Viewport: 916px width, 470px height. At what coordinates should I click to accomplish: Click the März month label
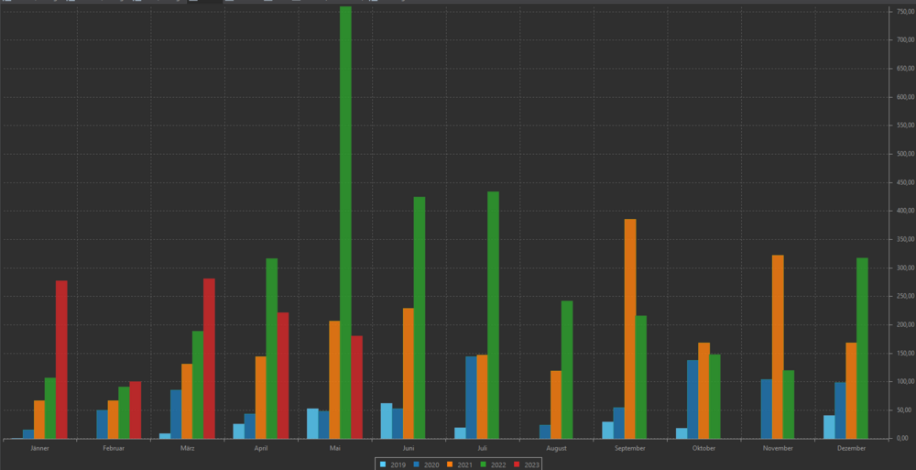[188, 448]
